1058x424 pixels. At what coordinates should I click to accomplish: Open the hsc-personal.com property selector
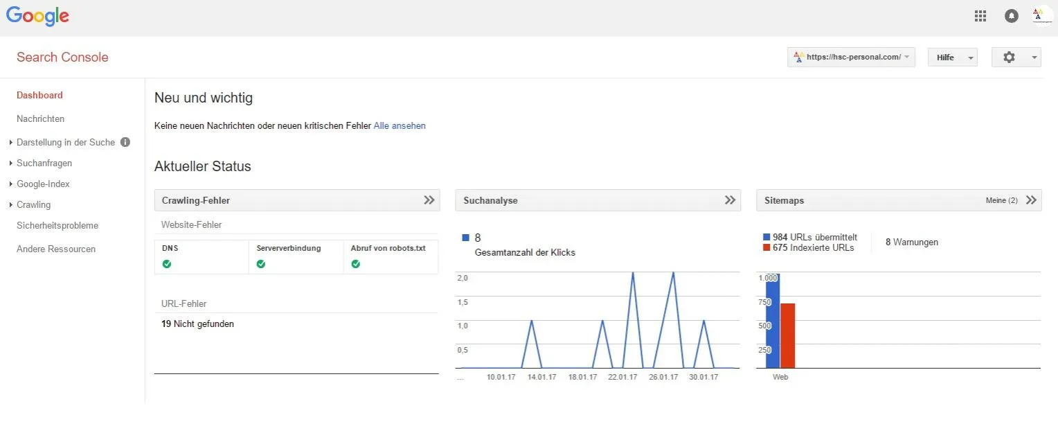851,58
